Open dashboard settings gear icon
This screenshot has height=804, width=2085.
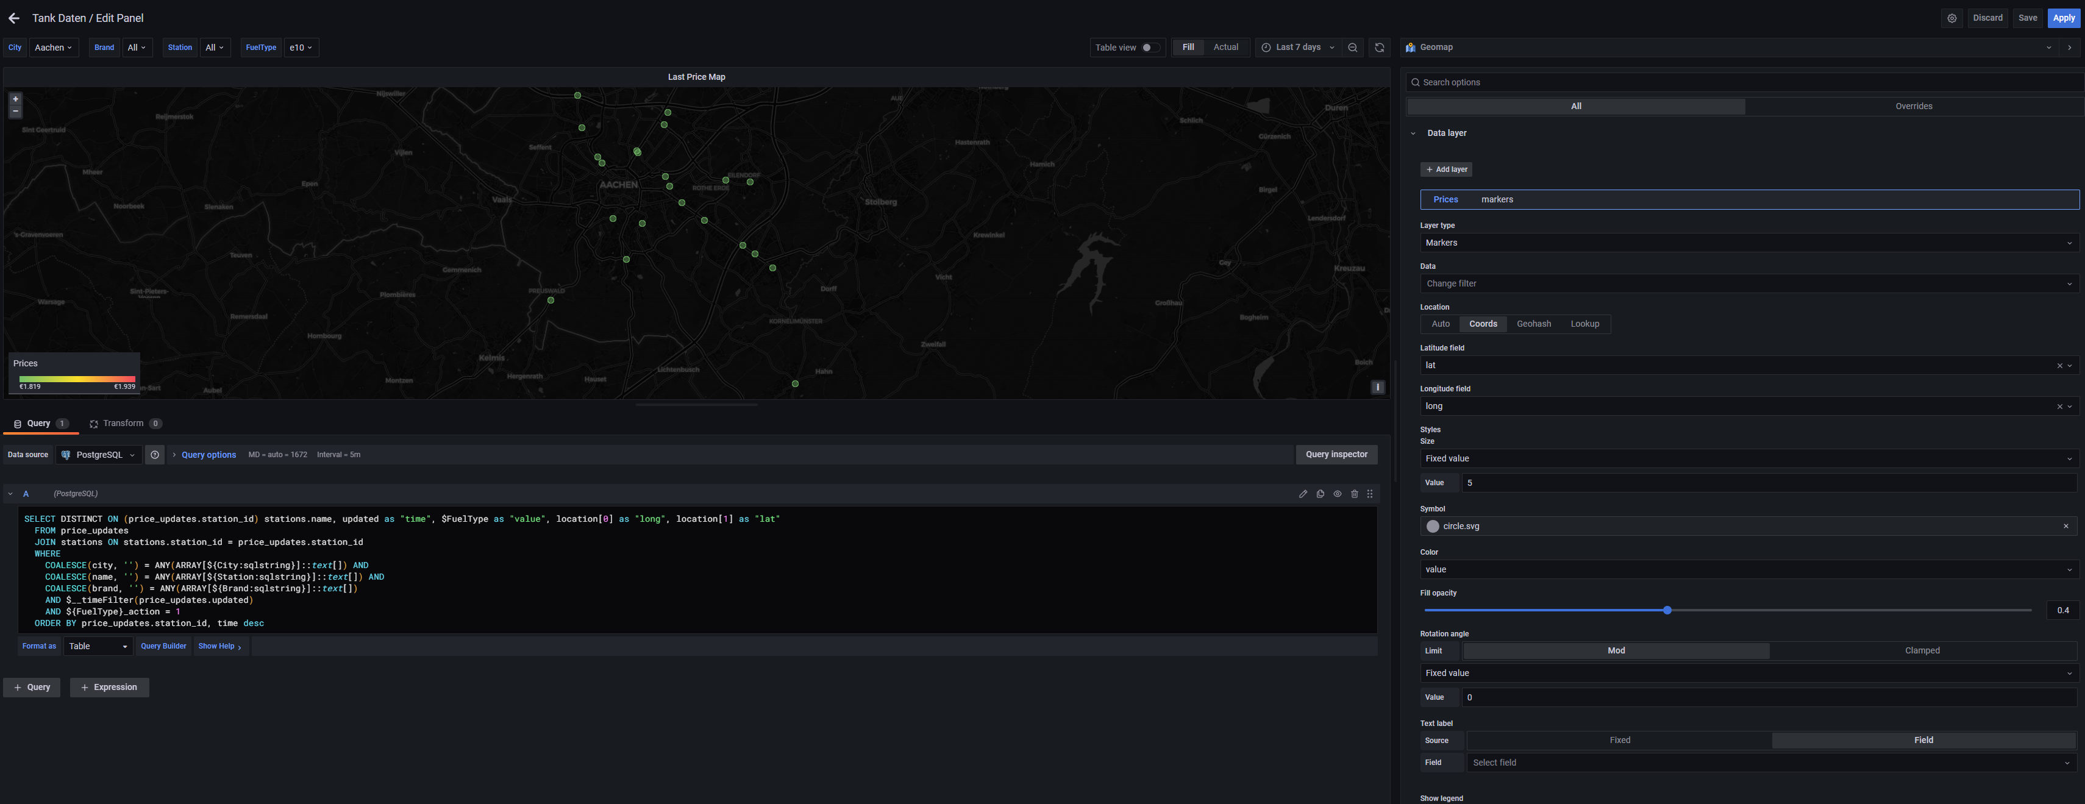click(1951, 18)
